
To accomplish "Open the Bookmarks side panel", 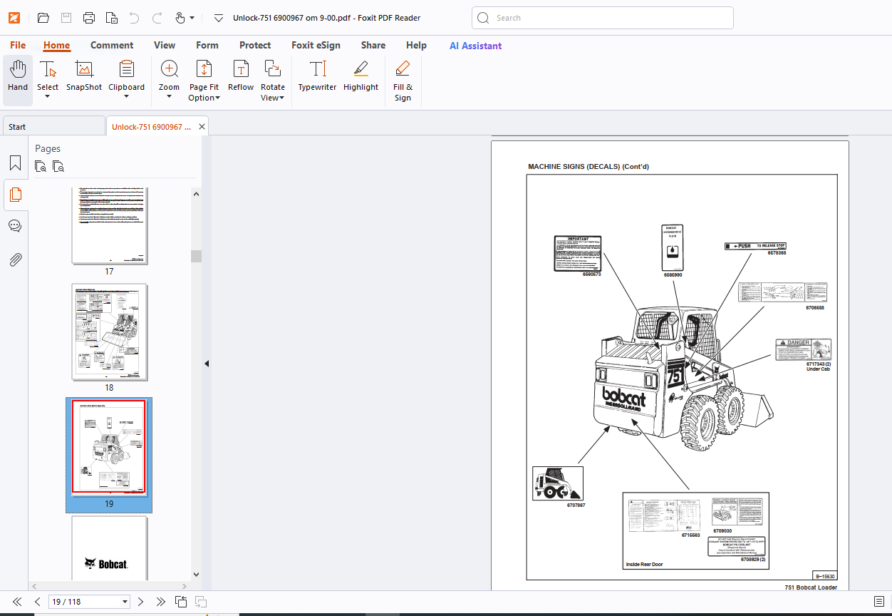I will (15, 163).
